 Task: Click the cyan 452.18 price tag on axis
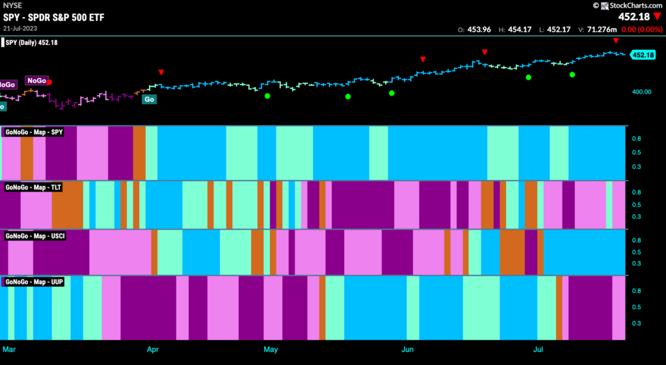point(643,55)
